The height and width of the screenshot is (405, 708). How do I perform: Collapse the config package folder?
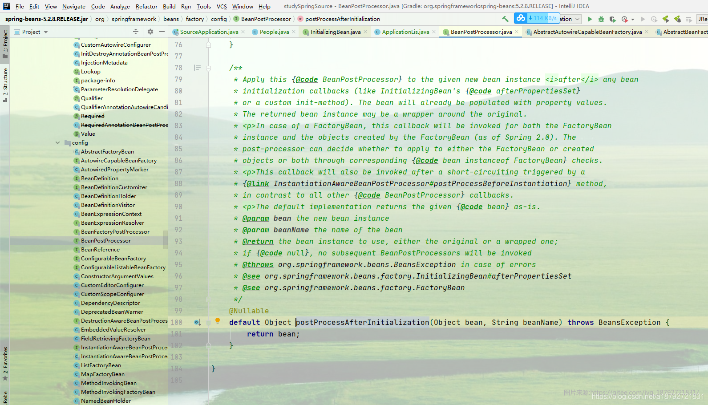click(x=57, y=143)
